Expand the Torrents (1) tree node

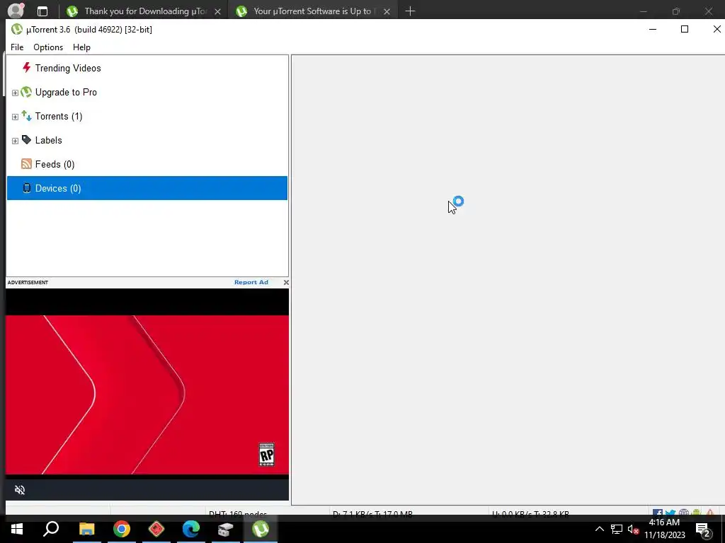pyautogui.click(x=15, y=117)
